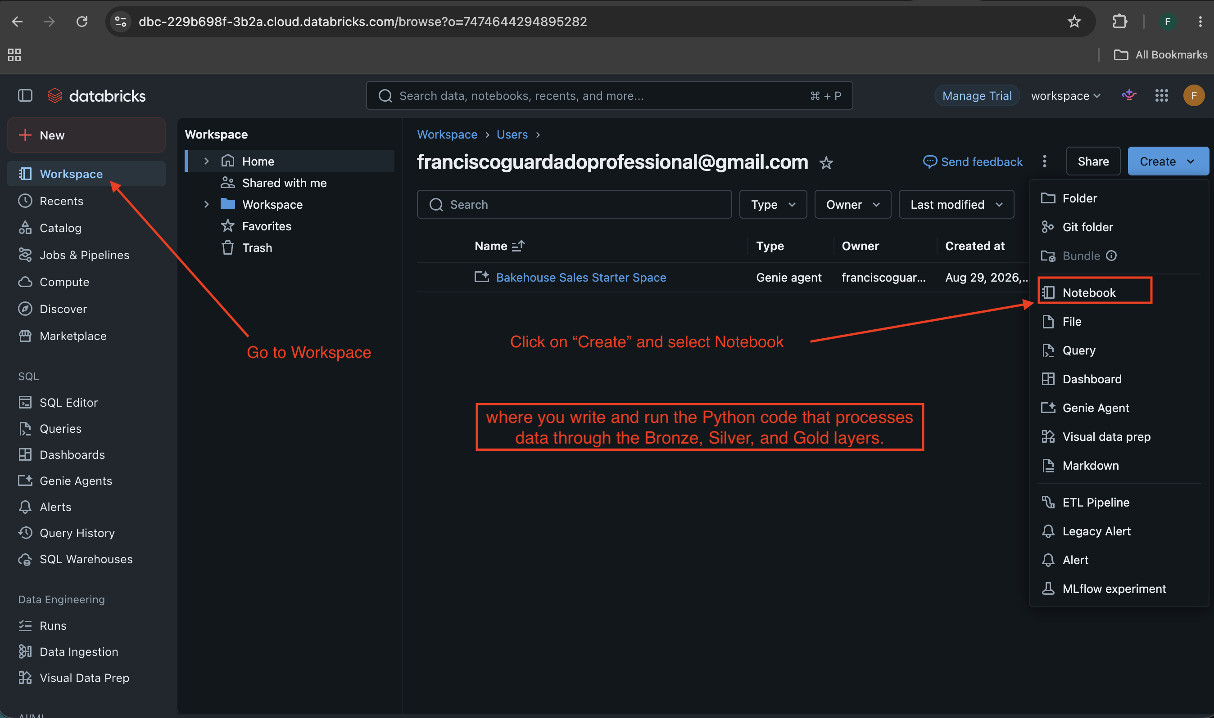Open the Last modified filter dropdown
The height and width of the screenshot is (718, 1214).
(956, 204)
